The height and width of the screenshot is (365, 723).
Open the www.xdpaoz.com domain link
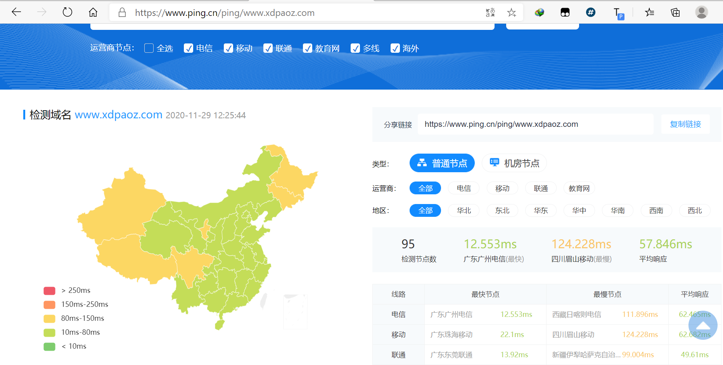tap(118, 115)
